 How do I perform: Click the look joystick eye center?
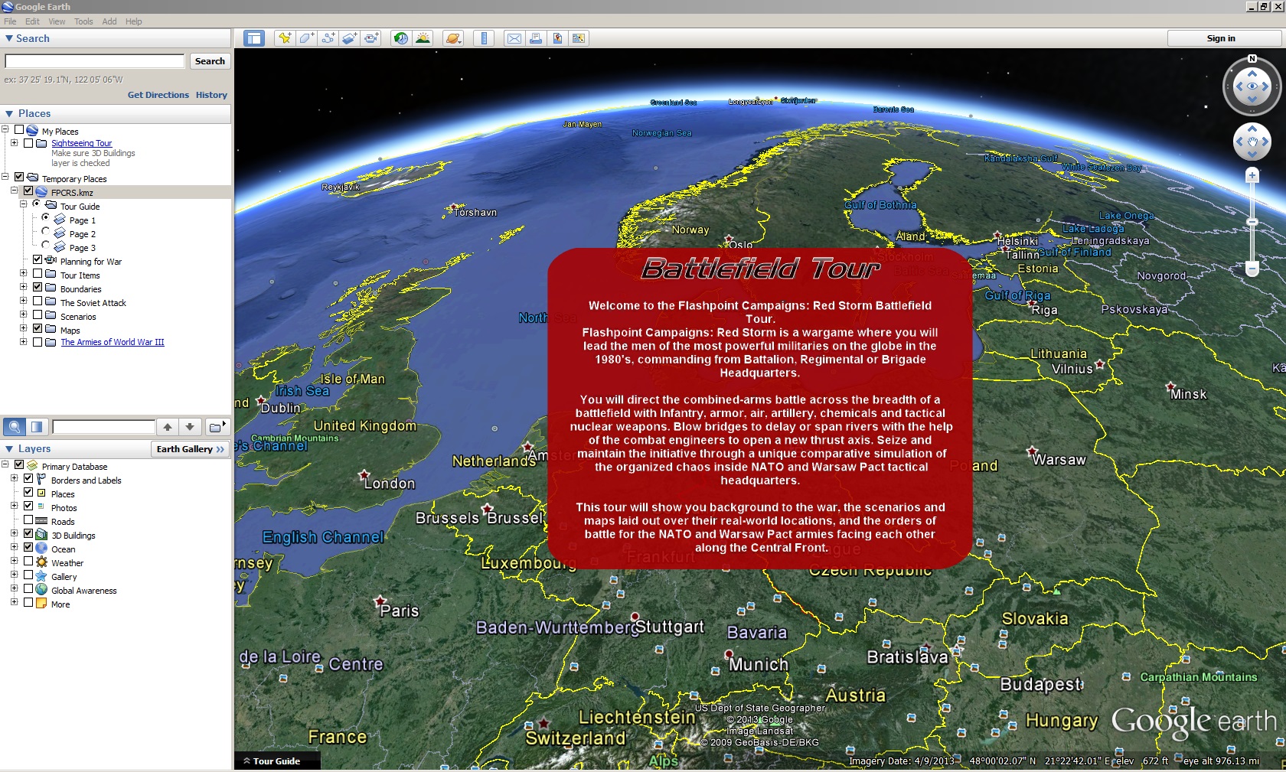(x=1252, y=86)
